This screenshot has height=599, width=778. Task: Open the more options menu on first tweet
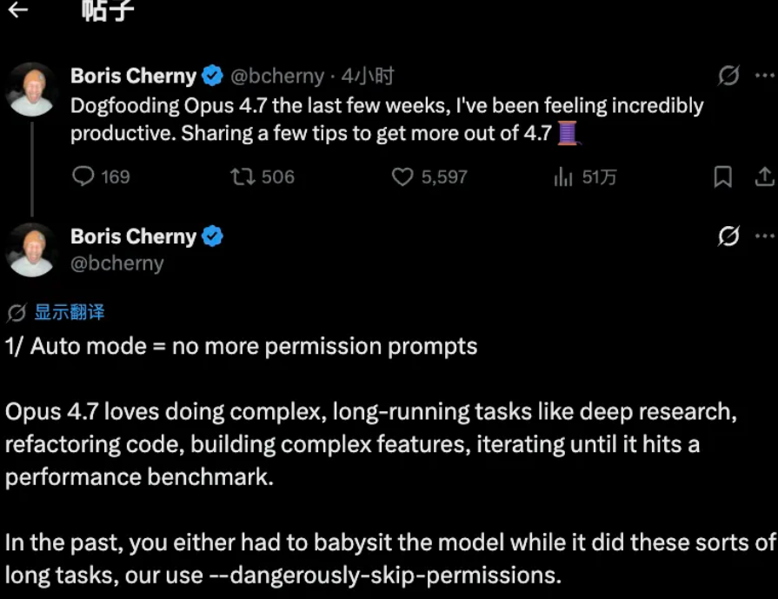[x=764, y=76]
